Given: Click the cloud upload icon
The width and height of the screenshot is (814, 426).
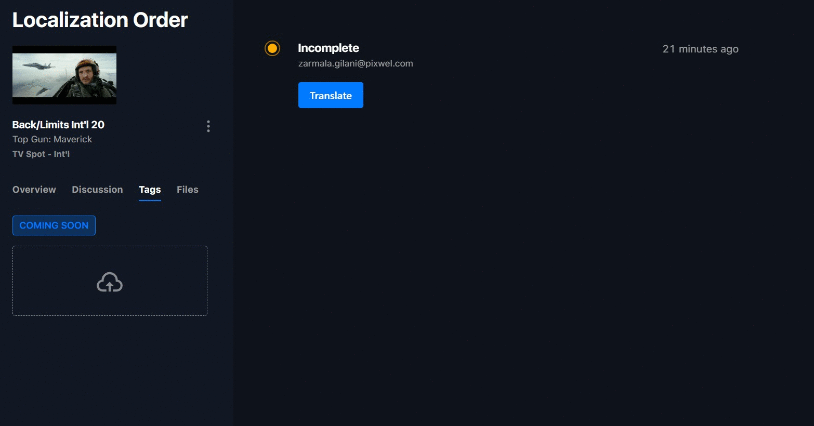Looking at the screenshot, I should click(110, 282).
